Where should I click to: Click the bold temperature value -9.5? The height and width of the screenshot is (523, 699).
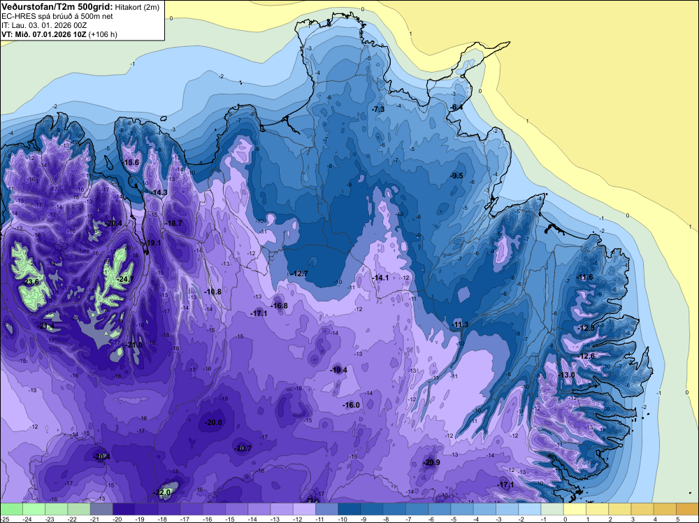tap(456, 175)
